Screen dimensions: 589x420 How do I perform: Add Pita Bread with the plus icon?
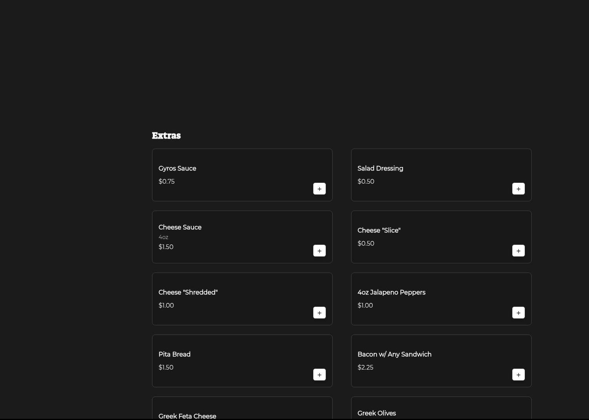pyautogui.click(x=319, y=375)
